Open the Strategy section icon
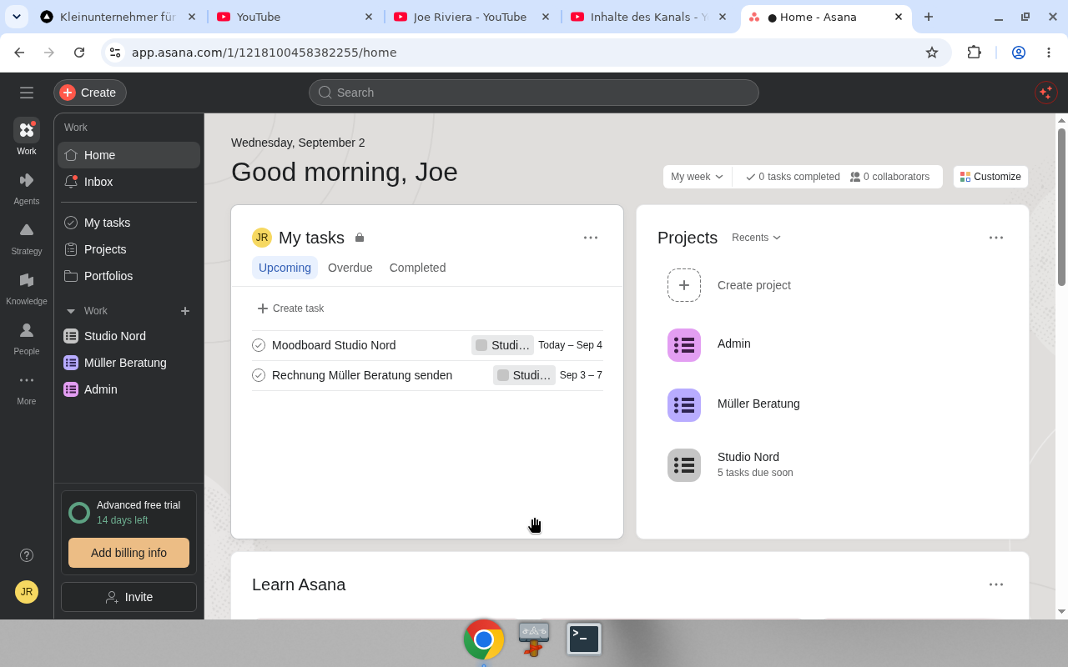Screen dimensions: 1068x667 point(27,237)
